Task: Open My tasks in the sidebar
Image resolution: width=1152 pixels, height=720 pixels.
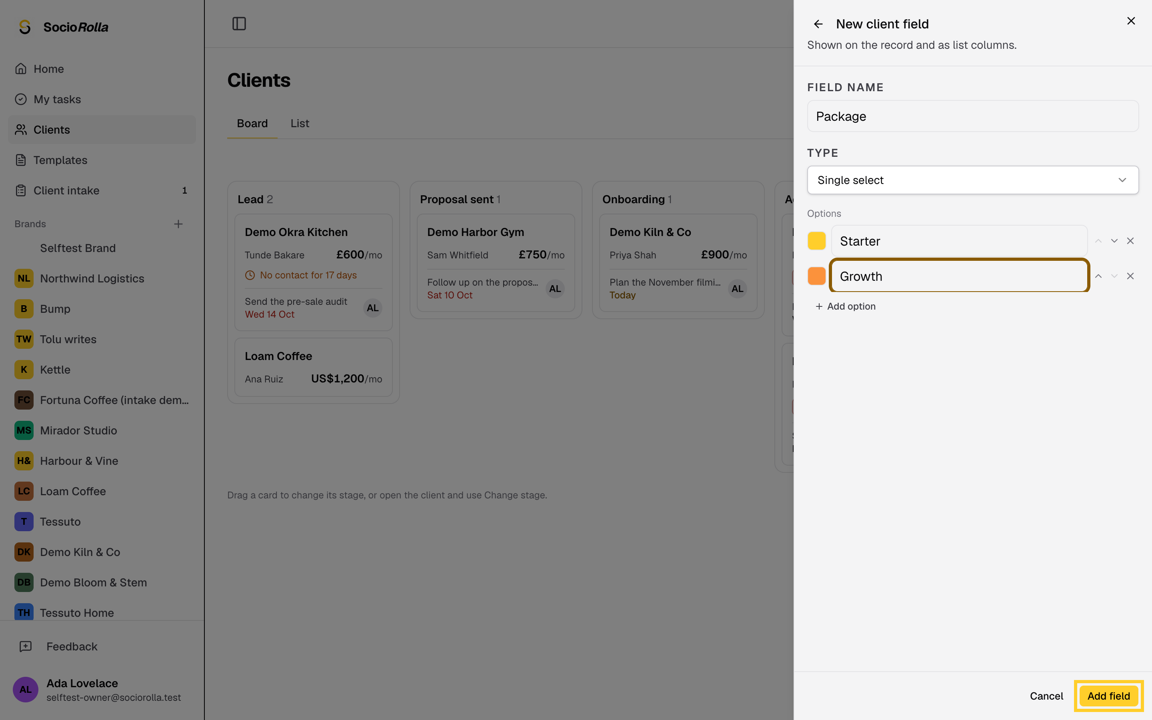Action: [x=102, y=99]
